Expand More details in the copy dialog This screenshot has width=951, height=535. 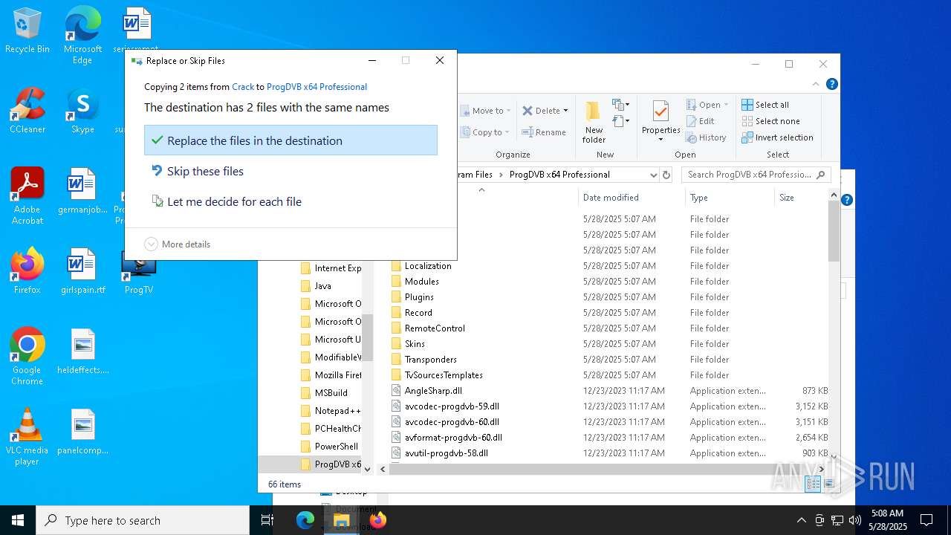tap(178, 244)
